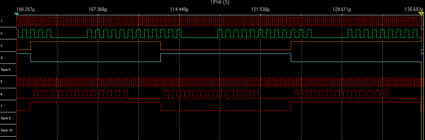Click the orange waveform of channel 3
The image size is (425, 140).
point(220,46)
